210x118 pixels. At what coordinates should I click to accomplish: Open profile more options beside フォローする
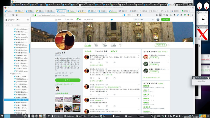point(169,45)
